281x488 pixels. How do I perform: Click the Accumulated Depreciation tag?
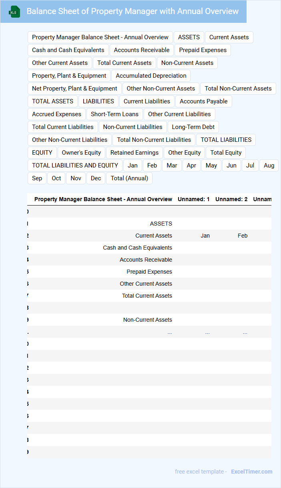click(151, 76)
